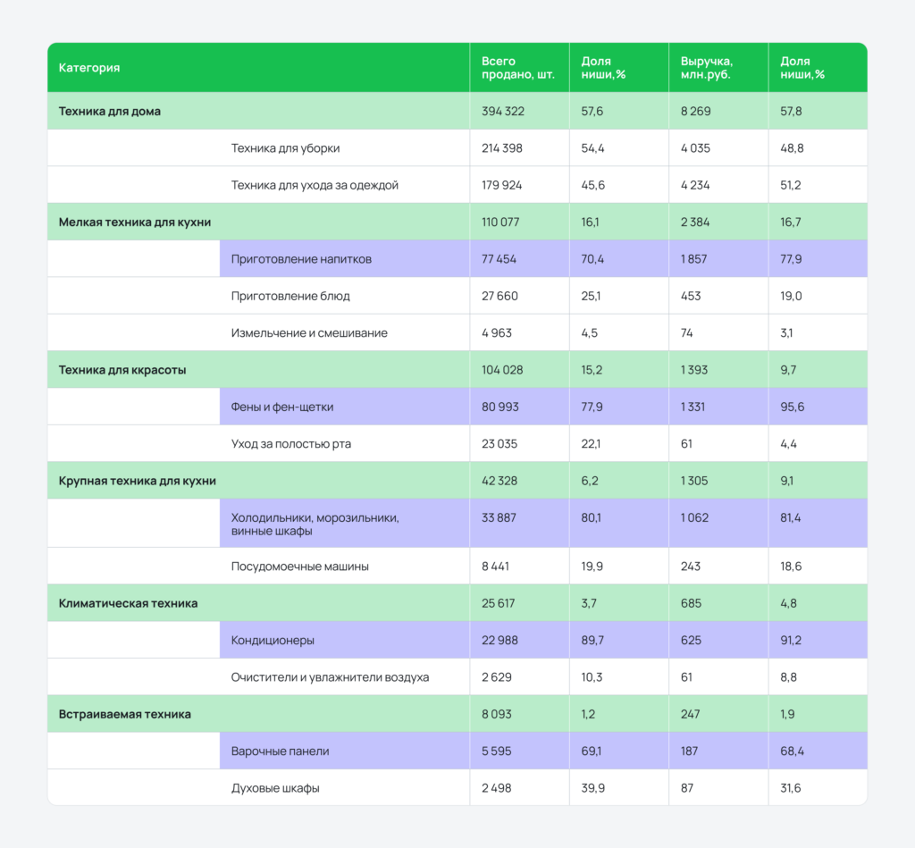Select the Посудомоечные машины subcategory
Image resolution: width=915 pixels, height=848 pixels.
(x=300, y=567)
